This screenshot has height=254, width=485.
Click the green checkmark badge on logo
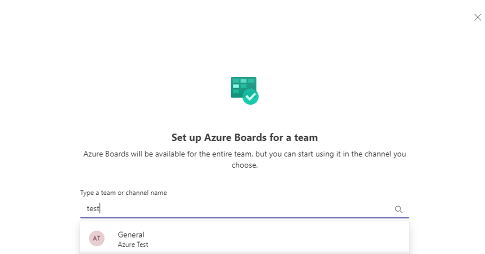(x=251, y=96)
